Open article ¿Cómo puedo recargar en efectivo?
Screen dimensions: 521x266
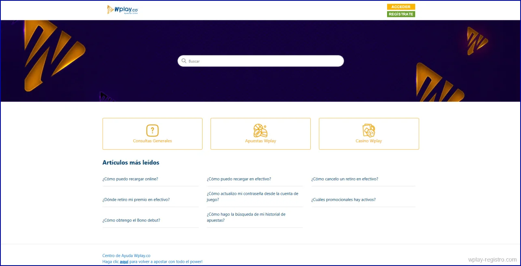pos(239,179)
